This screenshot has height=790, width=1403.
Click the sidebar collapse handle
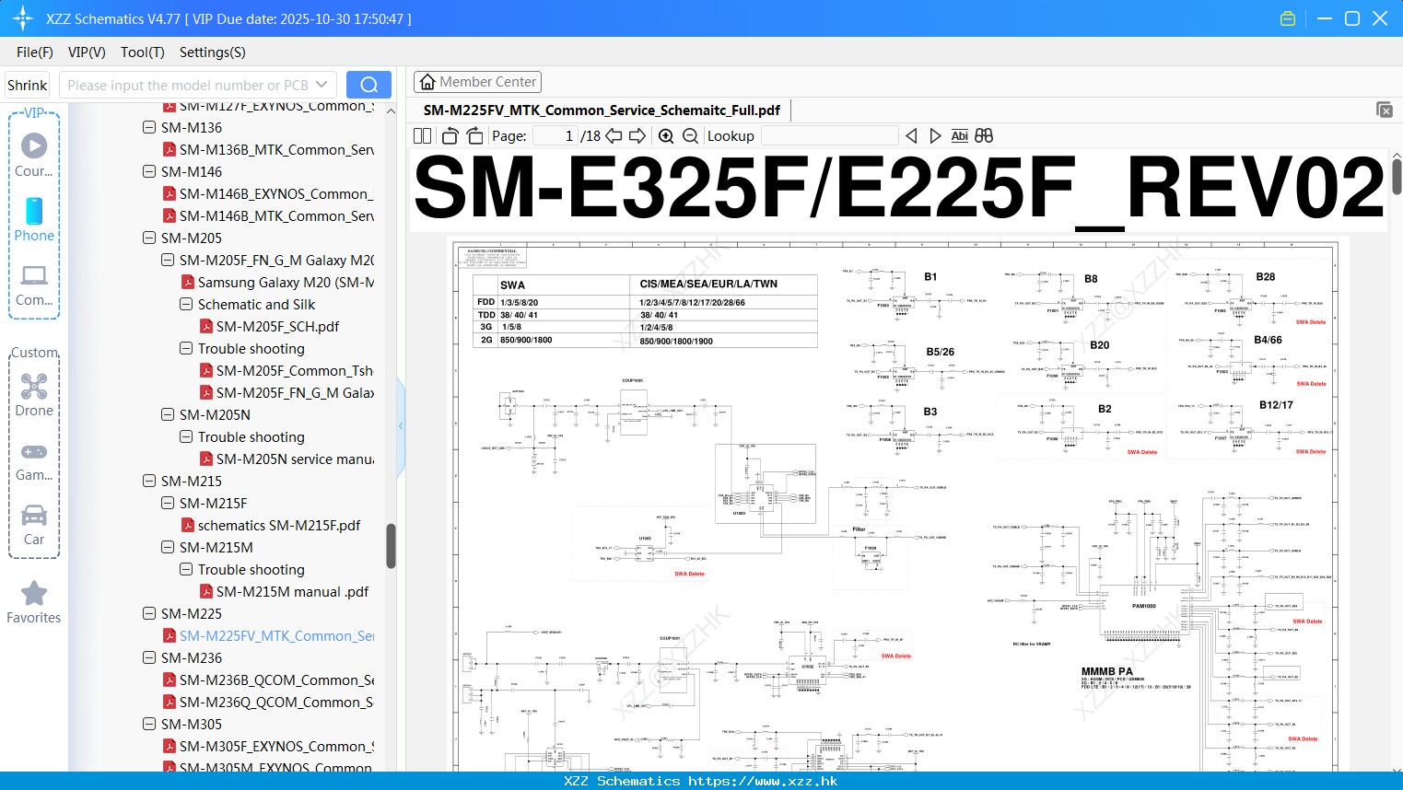[401, 425]
